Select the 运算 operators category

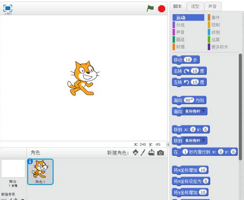(214, 39)
